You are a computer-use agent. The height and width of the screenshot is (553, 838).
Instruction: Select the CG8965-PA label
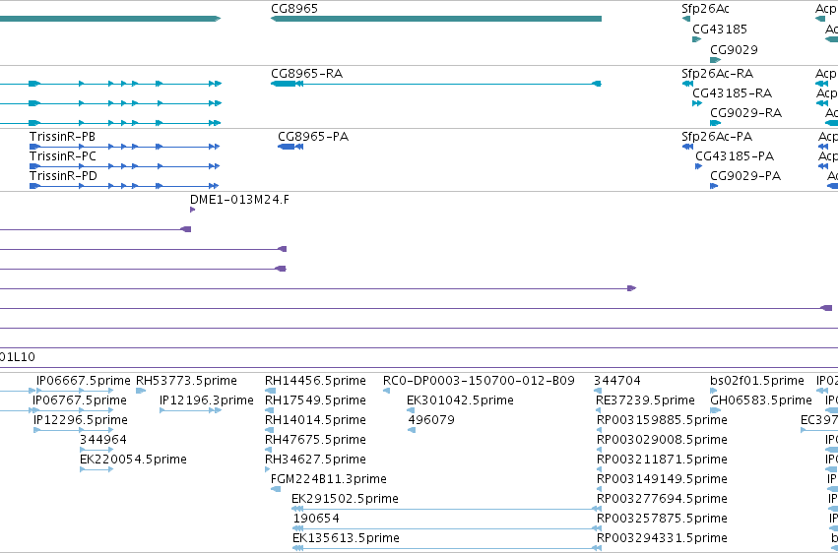[x=313, y=136]
